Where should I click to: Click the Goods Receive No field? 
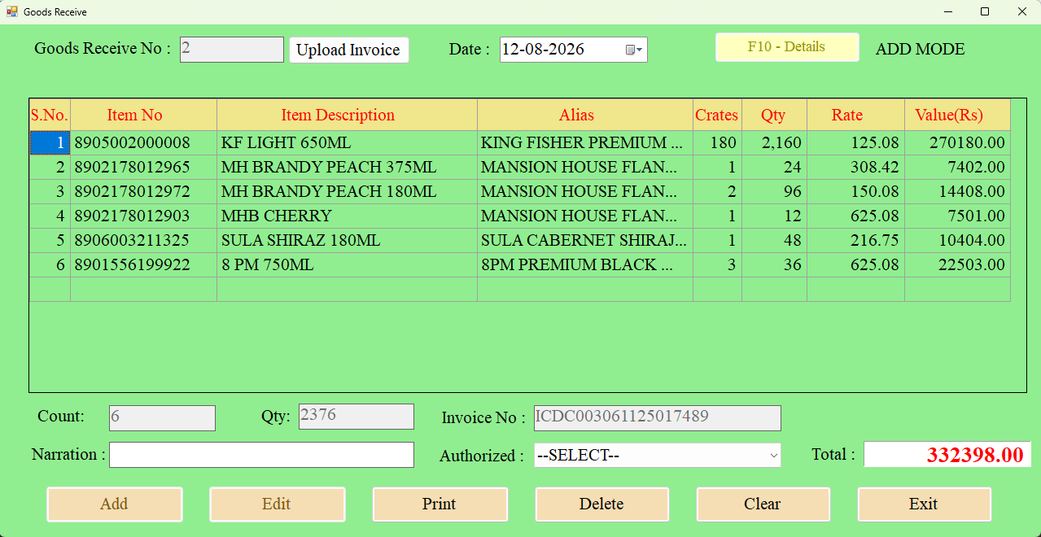[x=232, y=50]
